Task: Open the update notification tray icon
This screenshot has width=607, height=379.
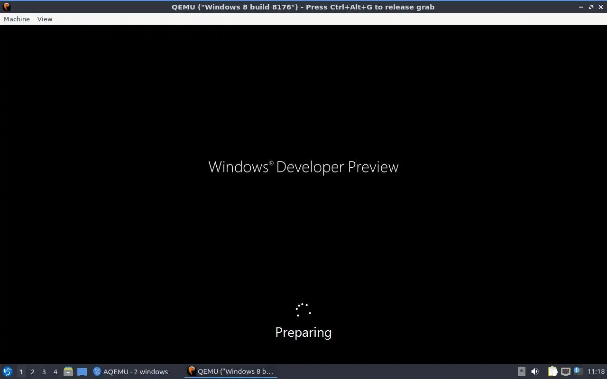Action: 578,371
